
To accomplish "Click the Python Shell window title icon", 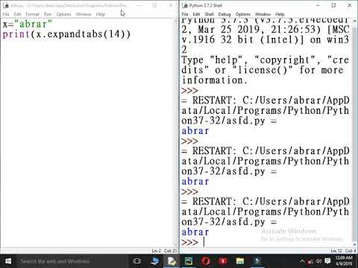I will click(185, 5).
